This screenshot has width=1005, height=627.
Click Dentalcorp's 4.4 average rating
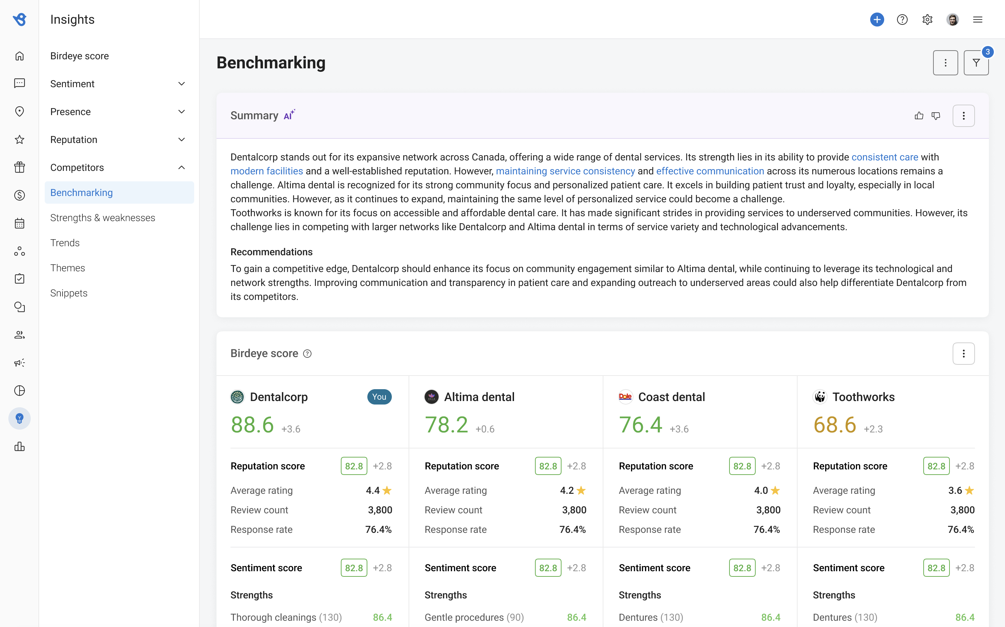(x=378, y=491)
